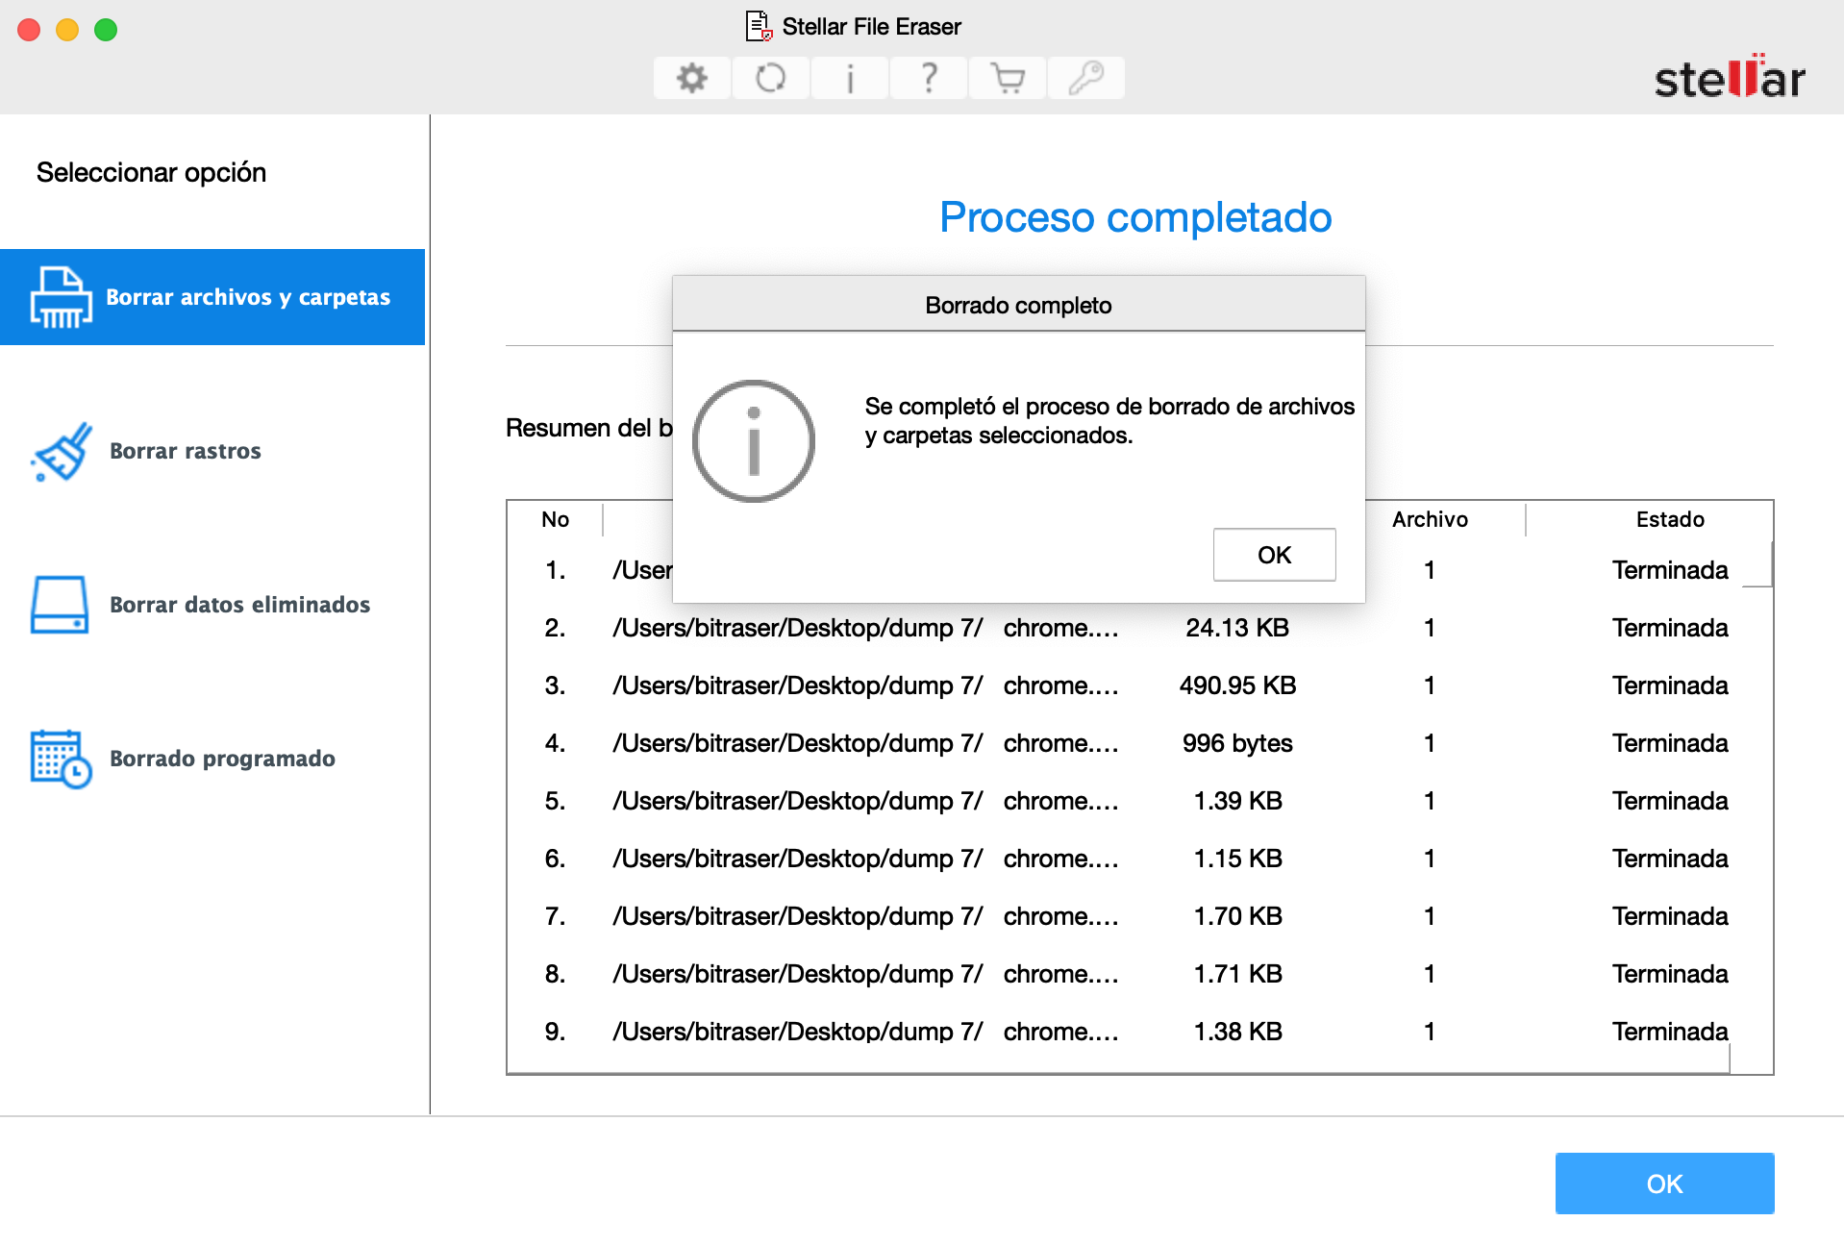Click the Archivo column header

[1430, 519]
